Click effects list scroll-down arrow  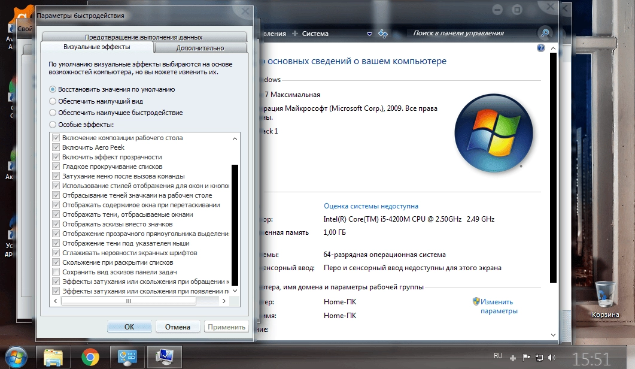pos(235,291)
